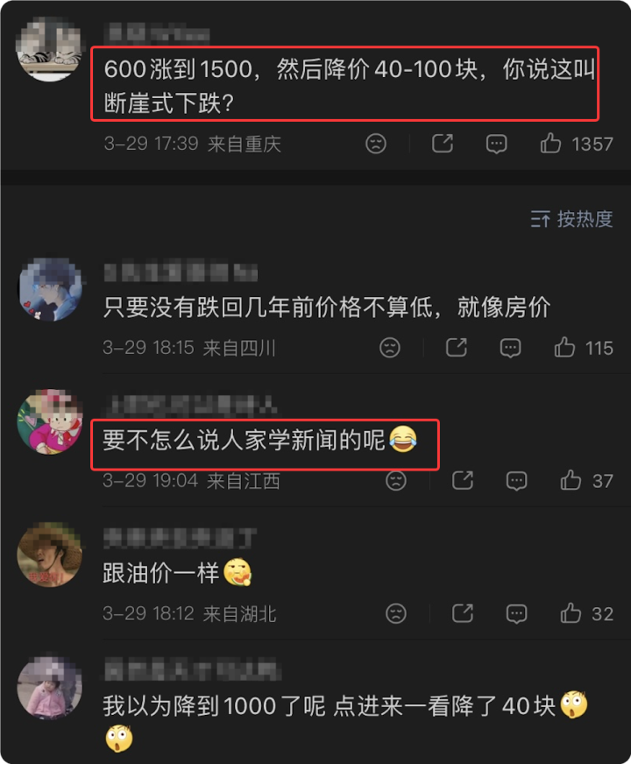Viewport: 631px width, 764px height.
Task: Reply to the comment from 四川
Action: pos(510,348)
